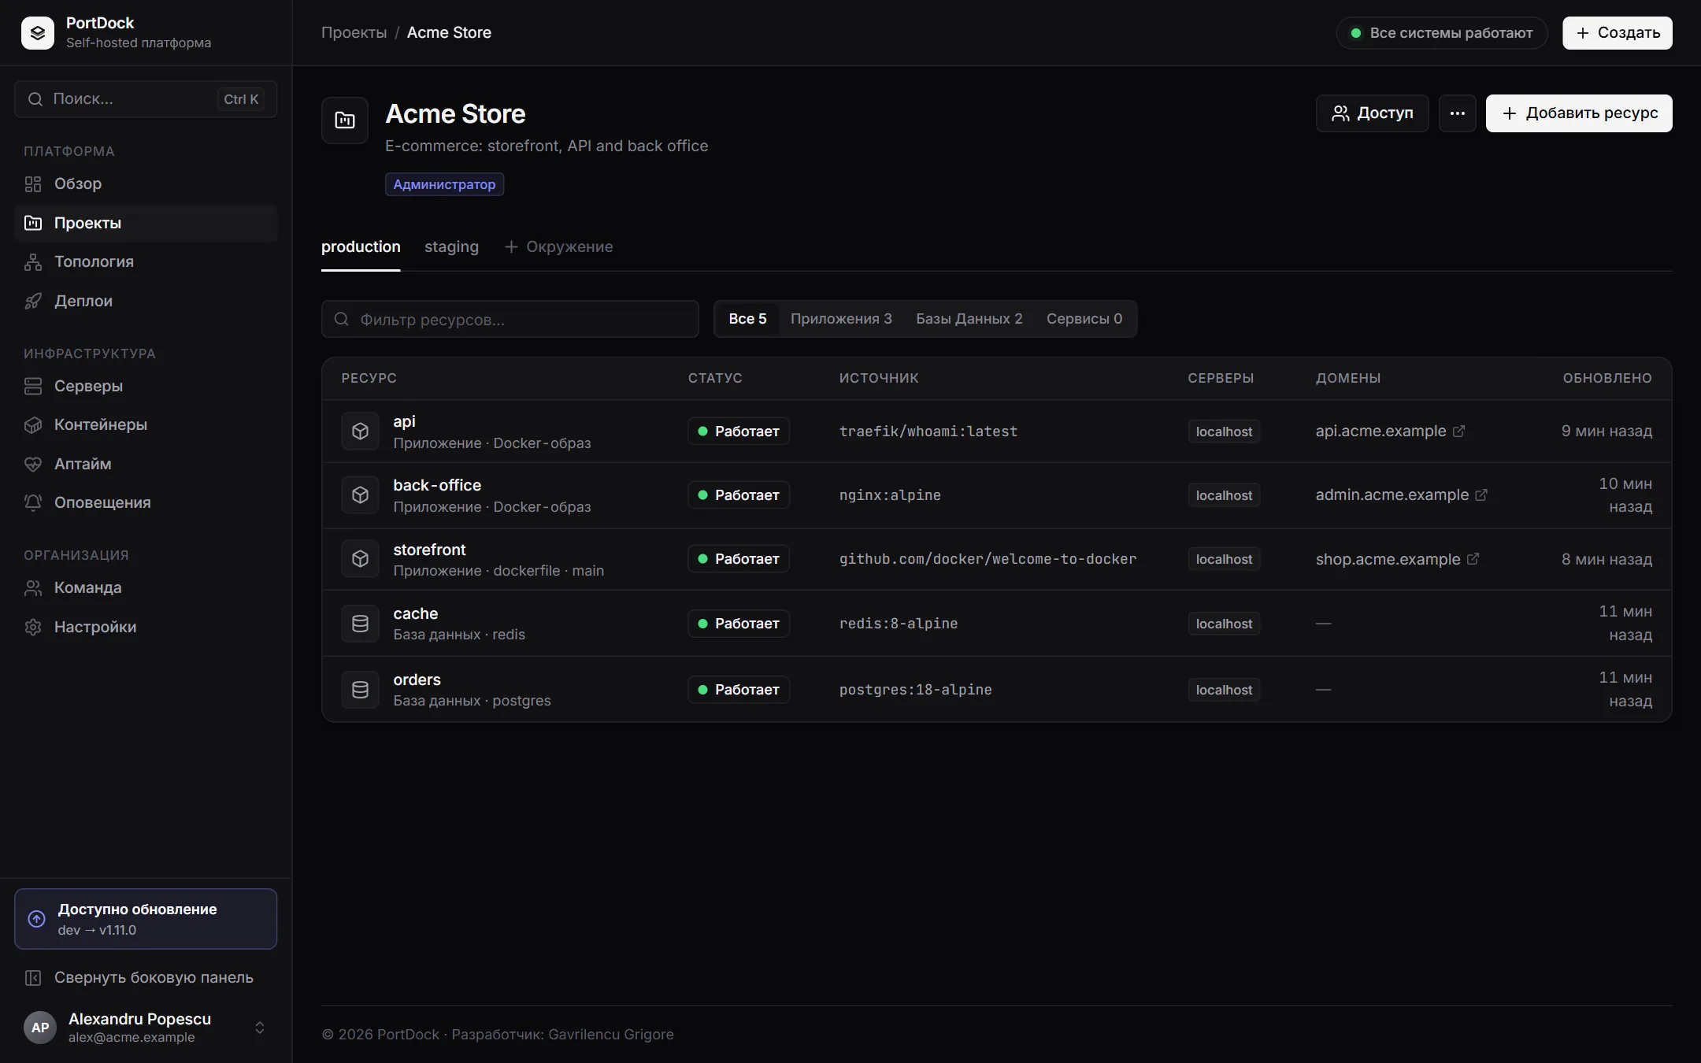The height and width of the screenshot is (1063, 1701).
Task: Click the PortDock logo icon
Action: point(37,33)
